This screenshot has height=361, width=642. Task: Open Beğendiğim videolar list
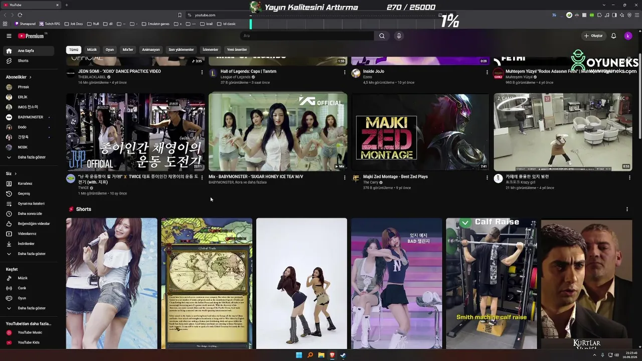[x=30, y=224]
